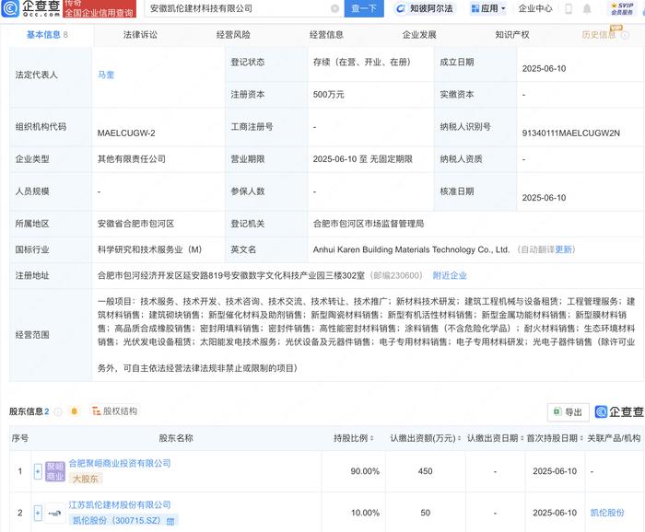The height and width of the screenshot is (532, 645).
Task: Open stock tag 凯伦股份 (300715.SZ)
Action: coord(123,521)
